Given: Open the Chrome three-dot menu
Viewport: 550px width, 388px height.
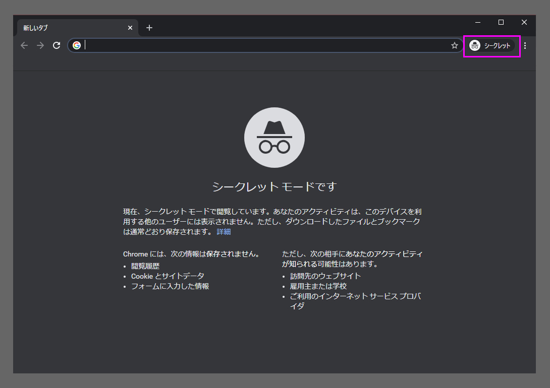Looking at the screenshot, I should pyautogui.click(x=525, y=45).
